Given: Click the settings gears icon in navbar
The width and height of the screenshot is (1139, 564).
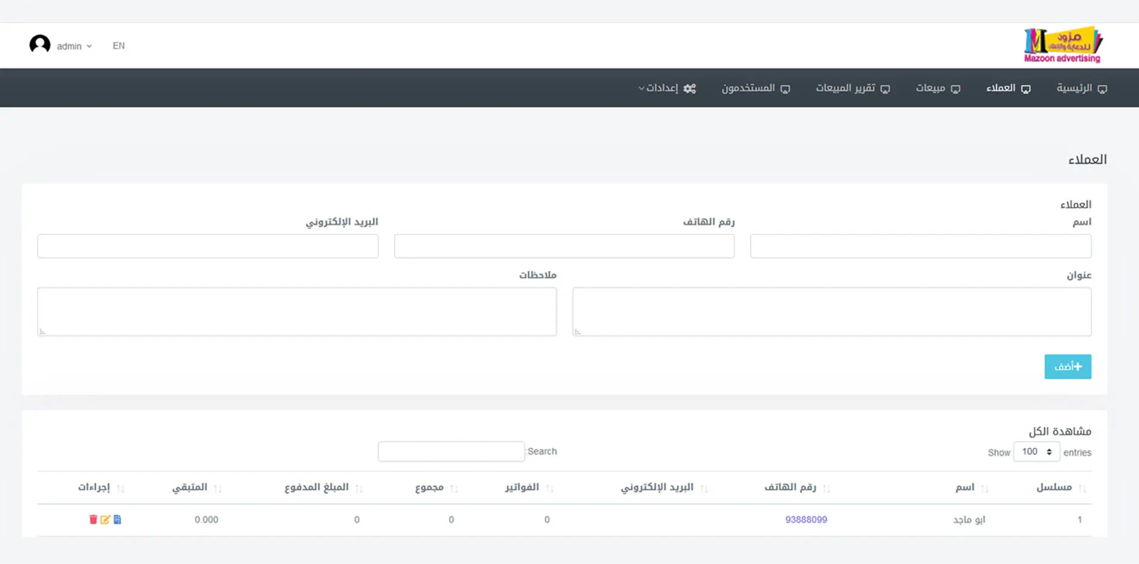Looking at the screenshot, I should pyautogui.click(x=690, y=88).
